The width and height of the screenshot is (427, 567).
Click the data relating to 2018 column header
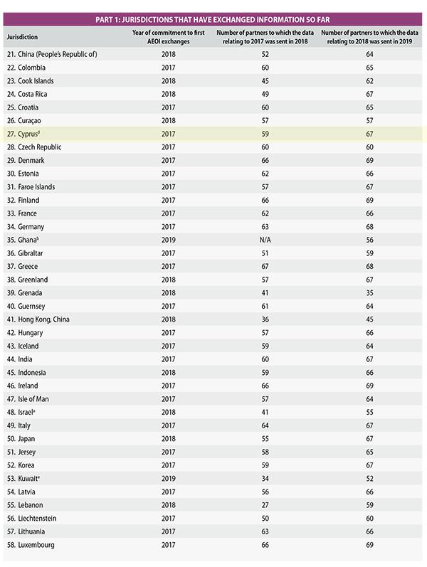coord(368,36)
